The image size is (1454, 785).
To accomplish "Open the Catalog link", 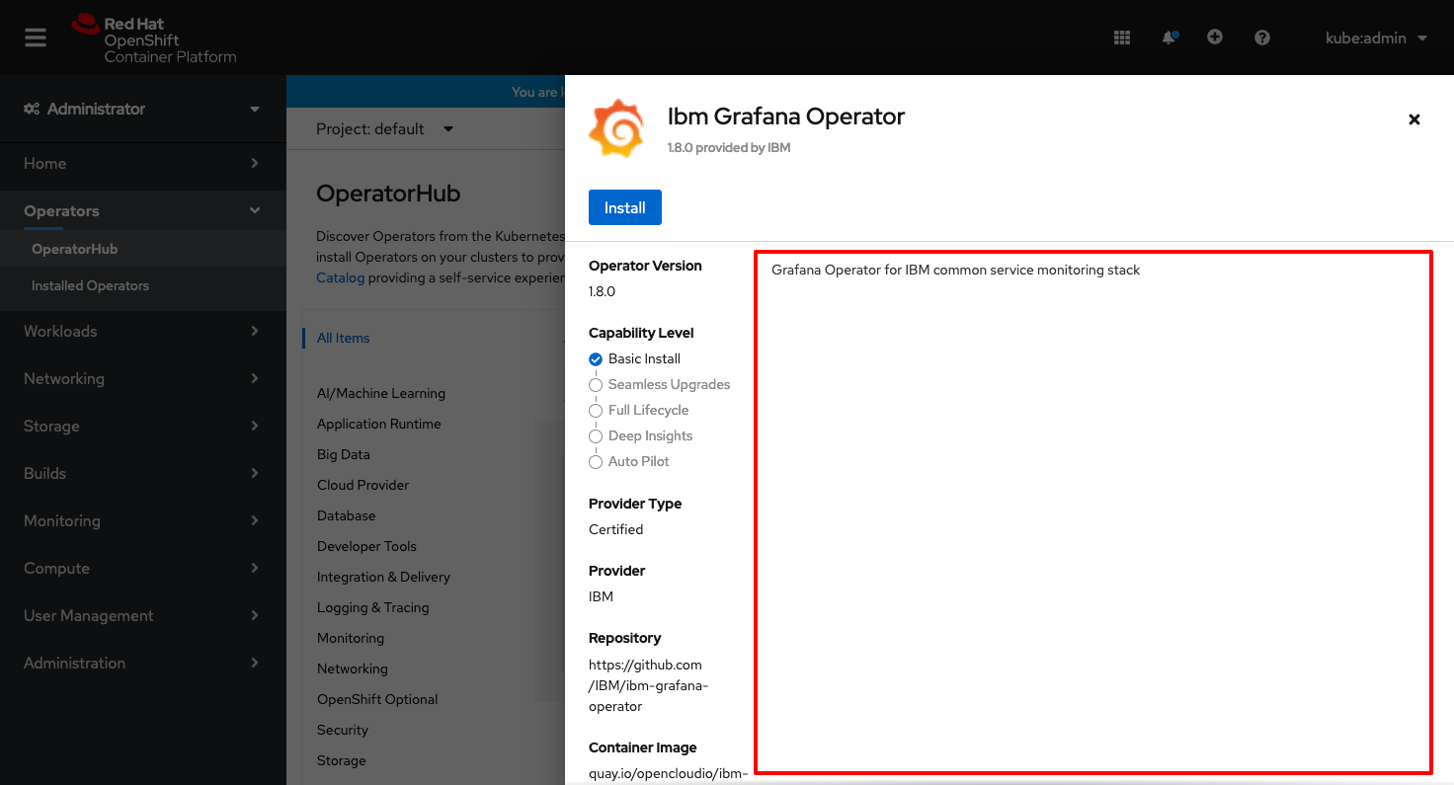I will pyautogui.click(x=340, y=277).
